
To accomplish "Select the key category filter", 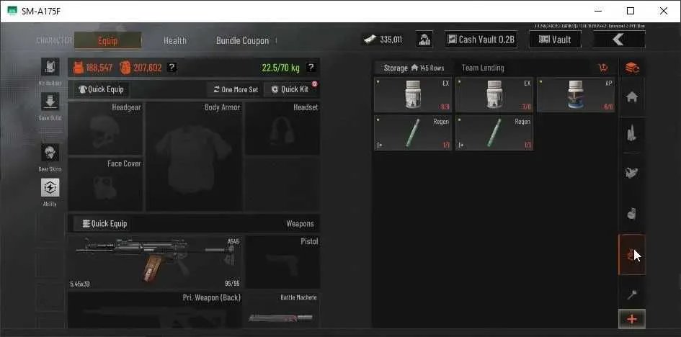I will [632, 295].
